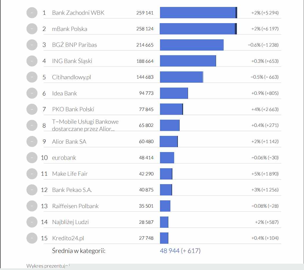
Task: Click the category average value 48 944
Action: [x=170, y=251]
